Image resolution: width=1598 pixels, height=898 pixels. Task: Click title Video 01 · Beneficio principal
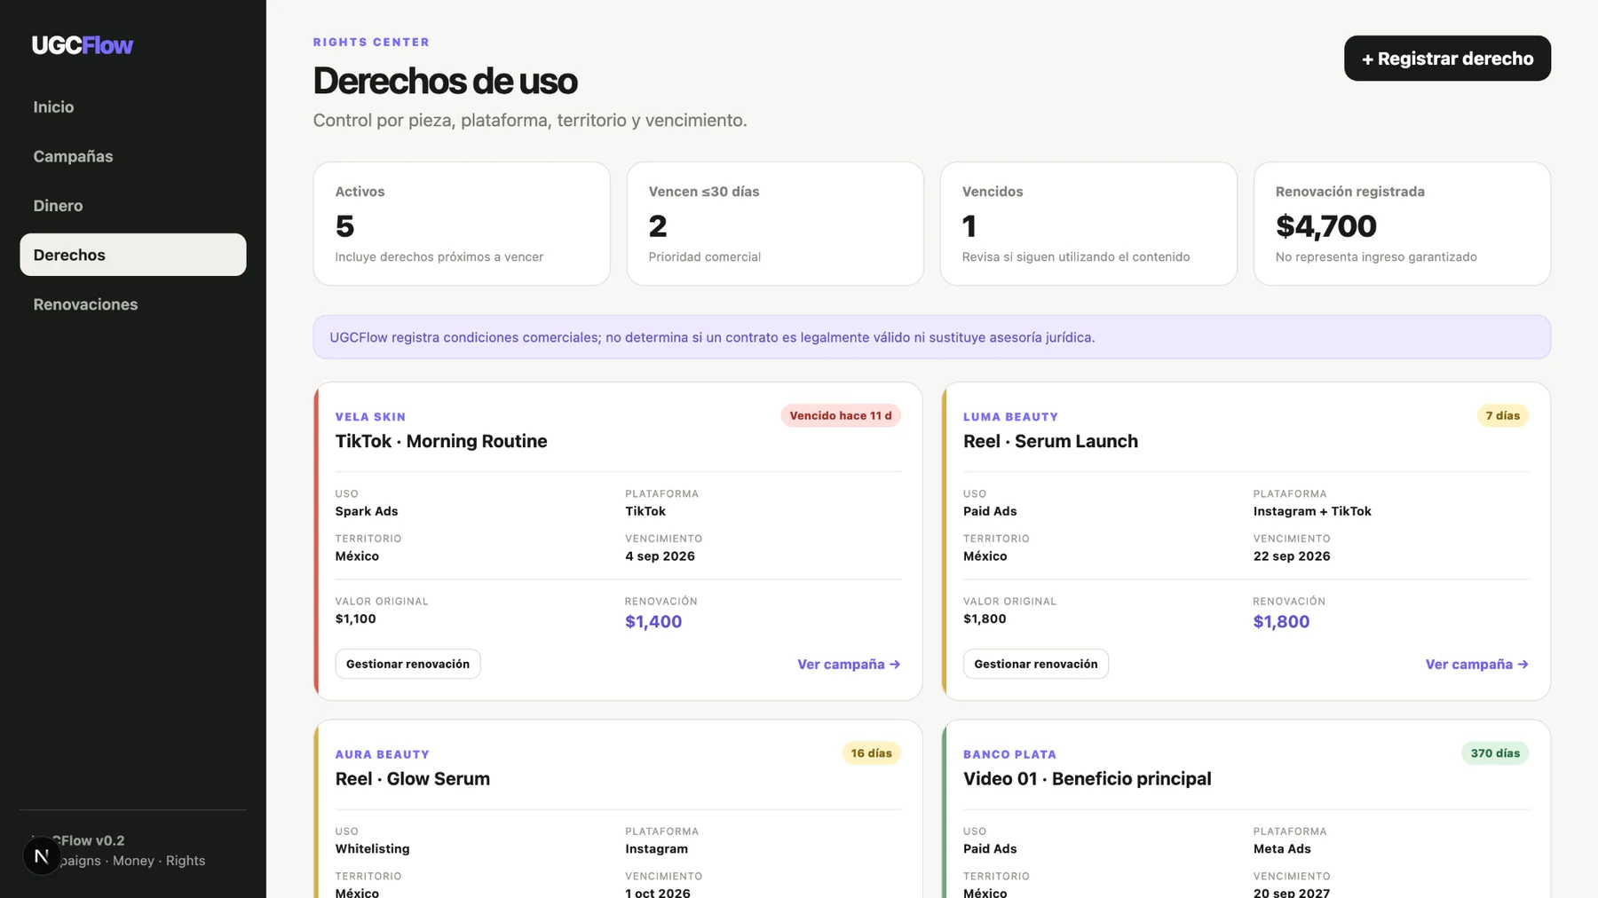click(x=1088, y=779)
